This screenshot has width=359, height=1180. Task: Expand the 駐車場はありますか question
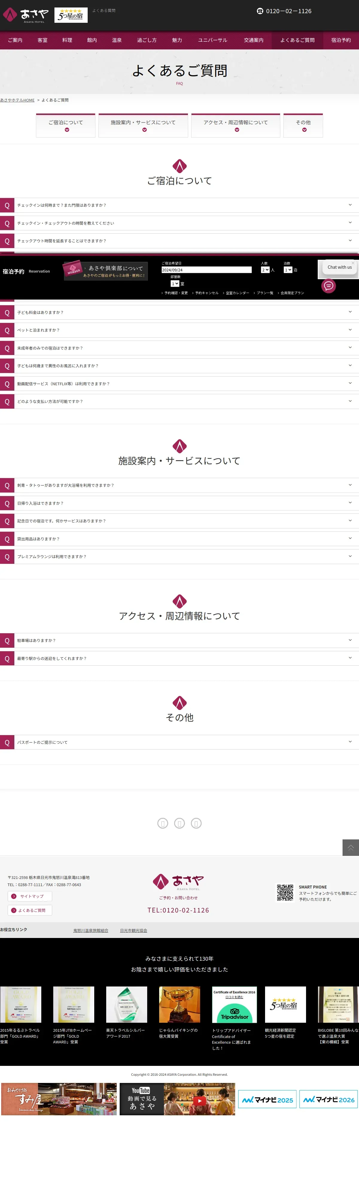179,640
